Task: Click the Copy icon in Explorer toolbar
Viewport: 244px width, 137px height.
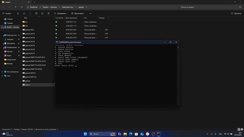Action: click(24, 13)
